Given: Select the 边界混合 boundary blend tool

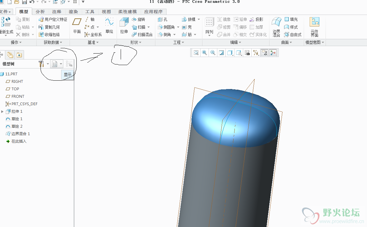Looking at the screenshot, I should (277, 27).
